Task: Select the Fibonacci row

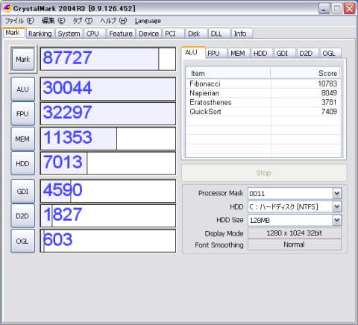Action: click(x=263, y=83)
